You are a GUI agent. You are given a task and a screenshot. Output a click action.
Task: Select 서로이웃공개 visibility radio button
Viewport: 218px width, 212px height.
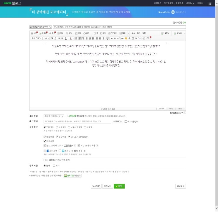pos(69,127)
